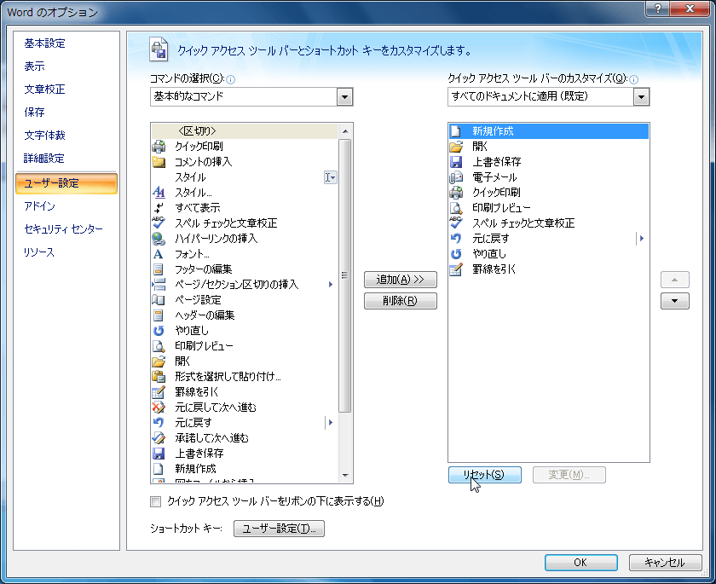Open the すべてのドキュメントに適用 dropdown
Image resolution: width=716 pixels, height=584 pixels.
[x=641, y=97]
